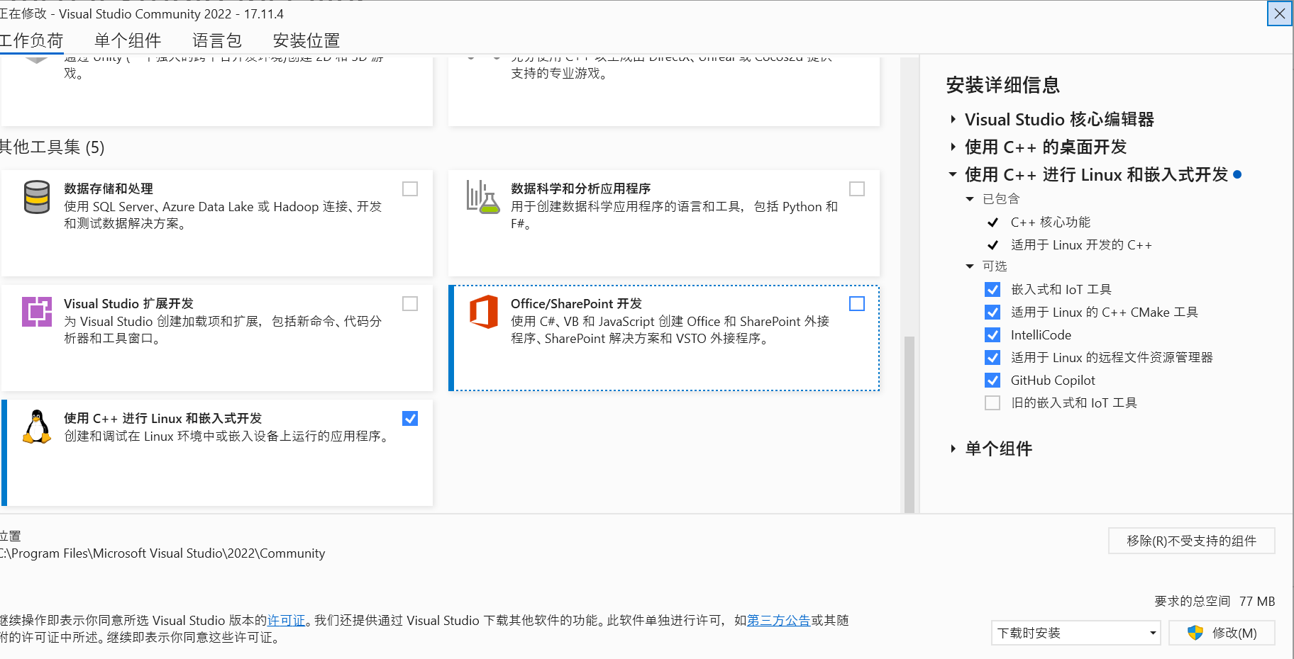Uncheck 适用于 Linux 的 C++ CMake 工具
The width and height of the screenshot is (1294, 659).
pyautogui.click(x=992, y=312)
